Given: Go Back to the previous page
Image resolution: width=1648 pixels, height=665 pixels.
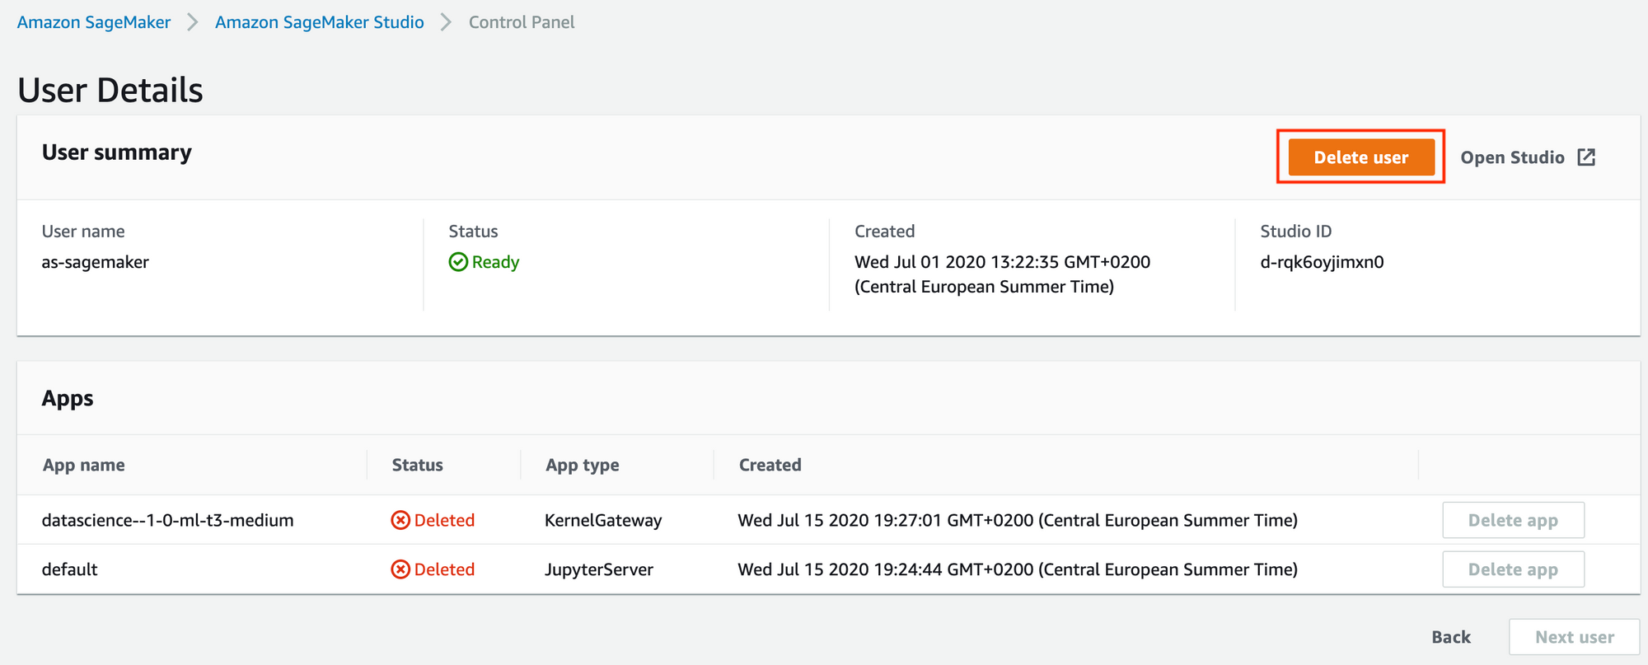Looking at the screenshot, I should [x=1451, y=637].
